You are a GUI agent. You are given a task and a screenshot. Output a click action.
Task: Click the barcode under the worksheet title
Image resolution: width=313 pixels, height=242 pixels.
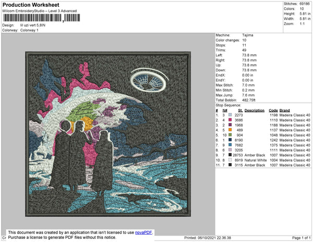tap(41, 18)
